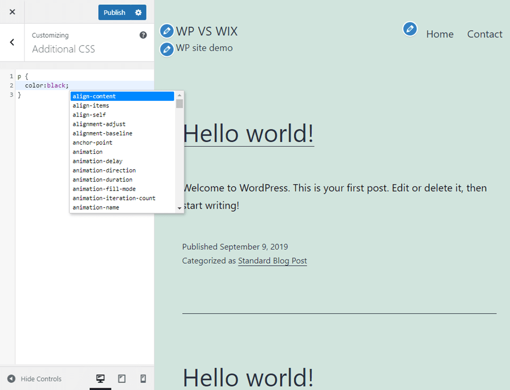510x390 pixels.
Task: Open the second Hello world! post title
Action: [249, 378]
